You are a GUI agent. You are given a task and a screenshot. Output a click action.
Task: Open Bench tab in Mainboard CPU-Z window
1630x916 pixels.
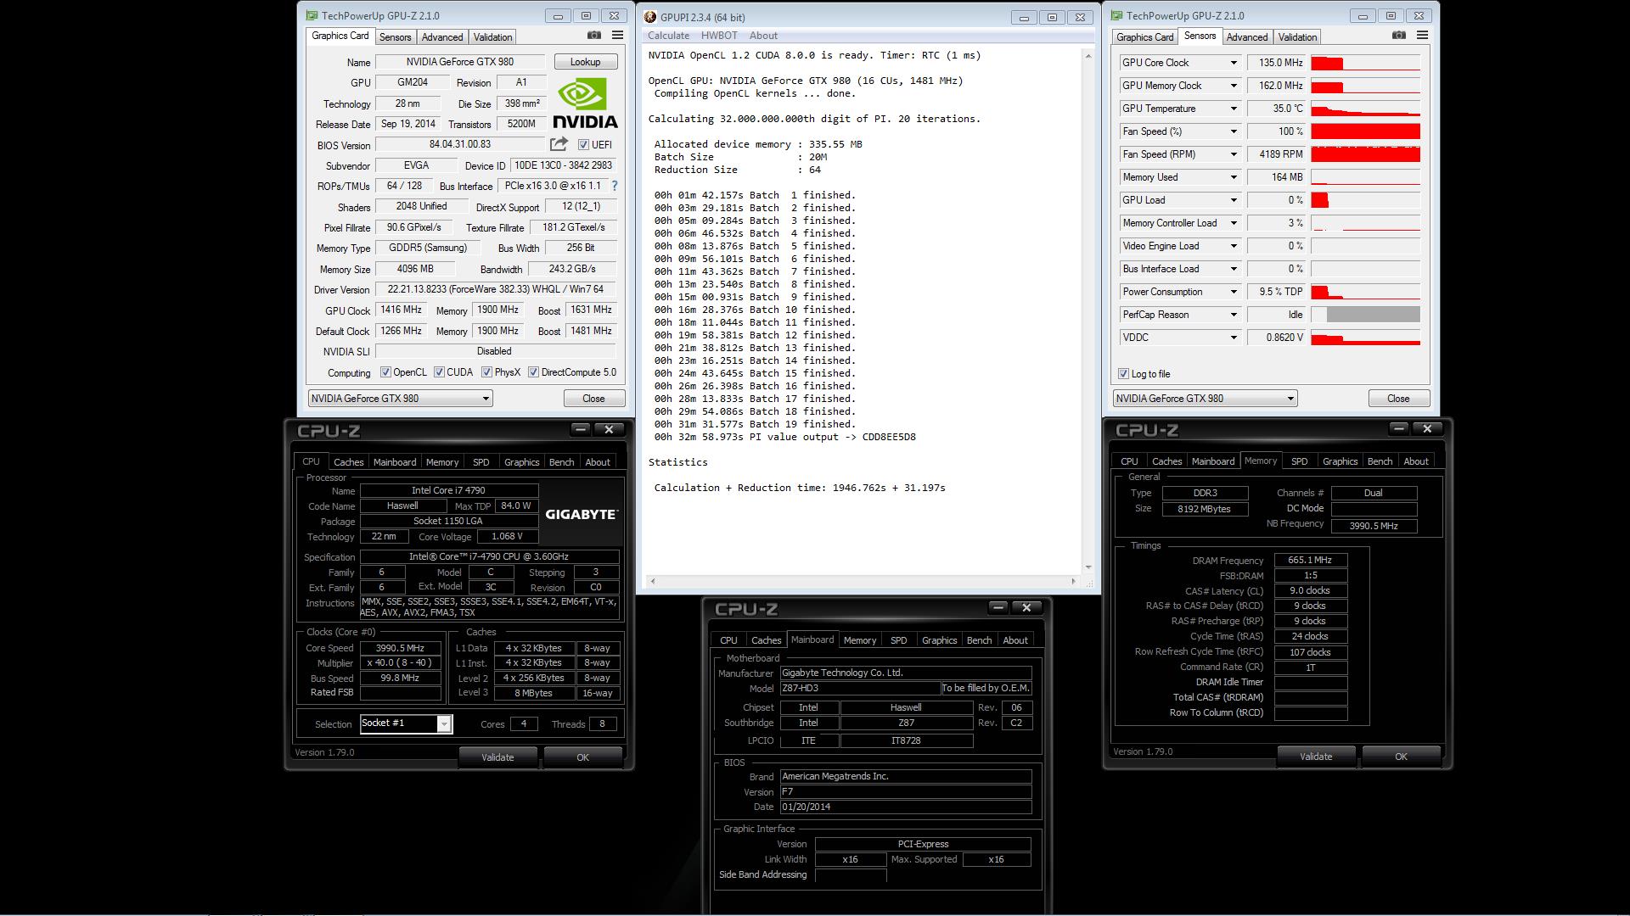pyautogui.click(x=979, y=640)
